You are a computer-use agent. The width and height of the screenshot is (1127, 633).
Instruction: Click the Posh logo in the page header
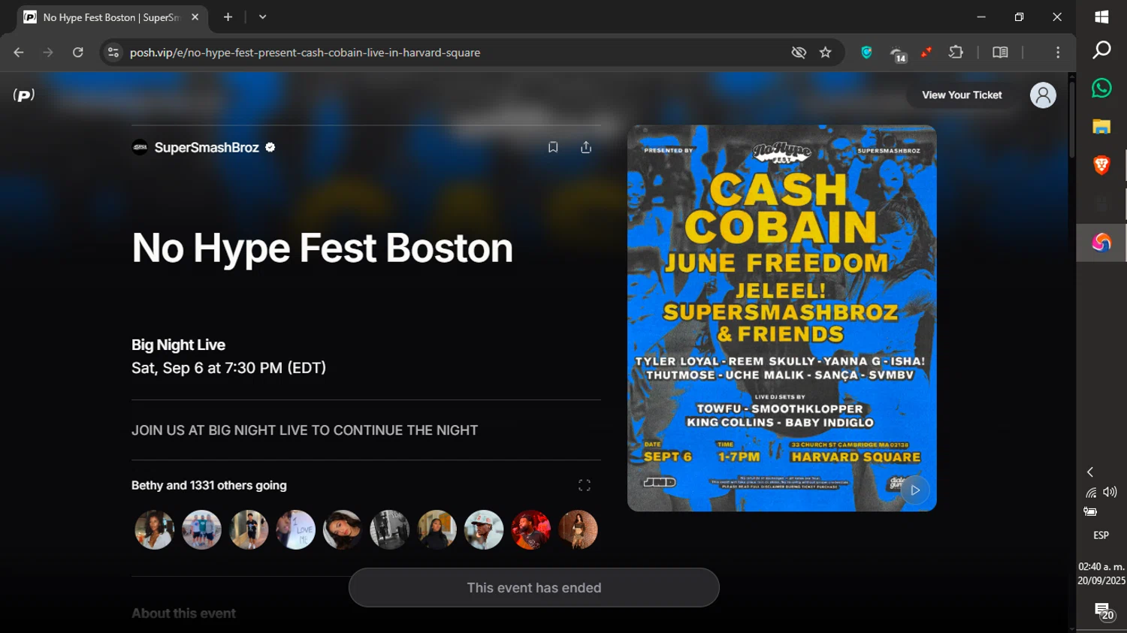click(24, 95)
